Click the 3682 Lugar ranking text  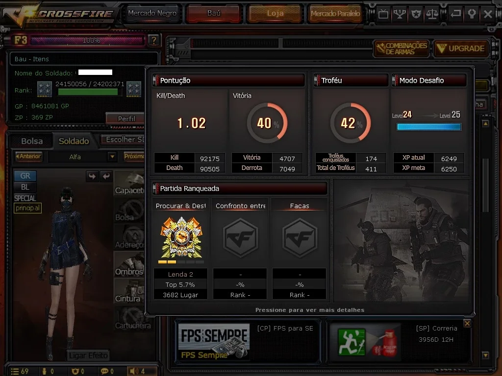[x=180, y=295]
